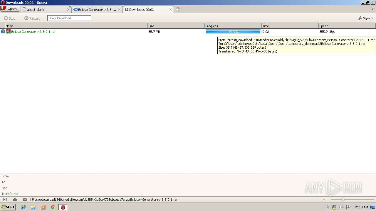Sort downloads by Name column
Screen dimensions: 376x211
pyautogui.click(x=76, y=26)
